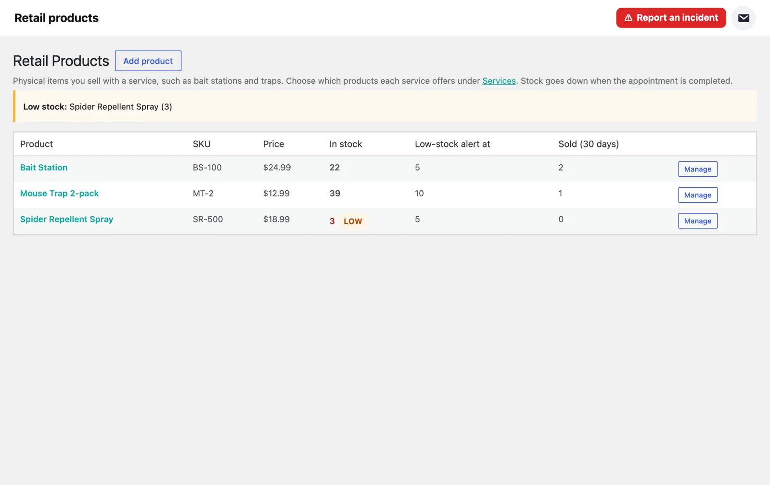Click Add product button
This screenshot has width=770, height=485.
[x=148, y=61]
